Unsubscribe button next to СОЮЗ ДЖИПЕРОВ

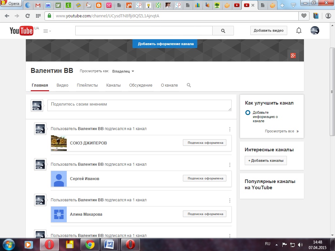click(204, 142)
